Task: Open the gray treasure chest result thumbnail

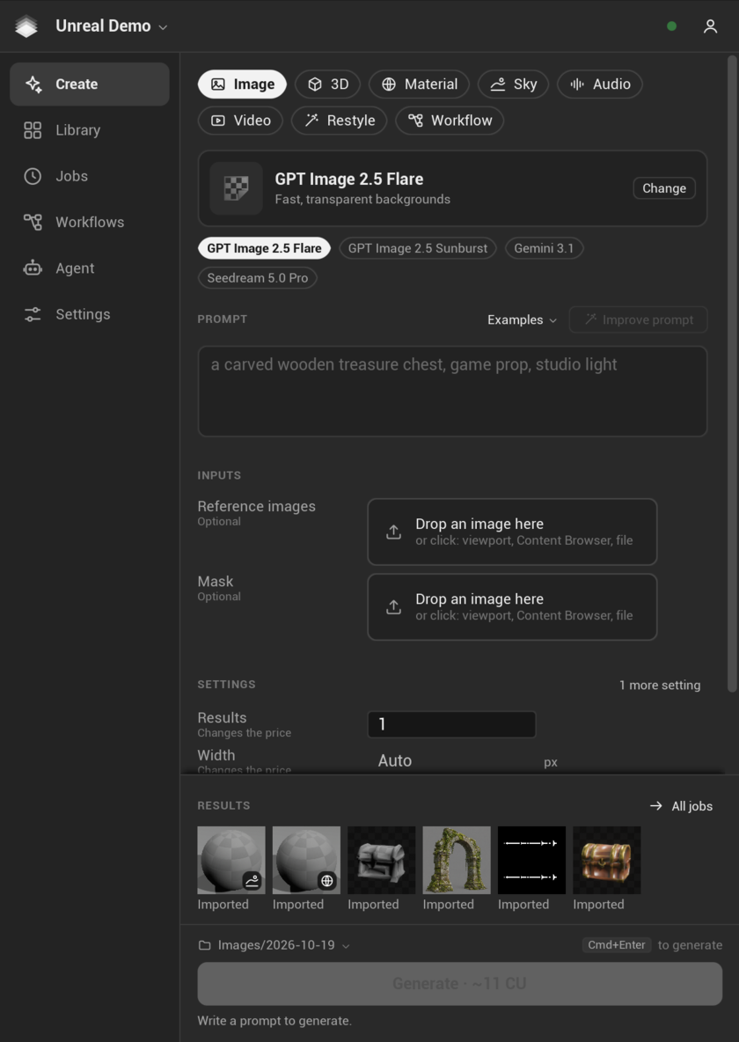Action: coord(382,860)
